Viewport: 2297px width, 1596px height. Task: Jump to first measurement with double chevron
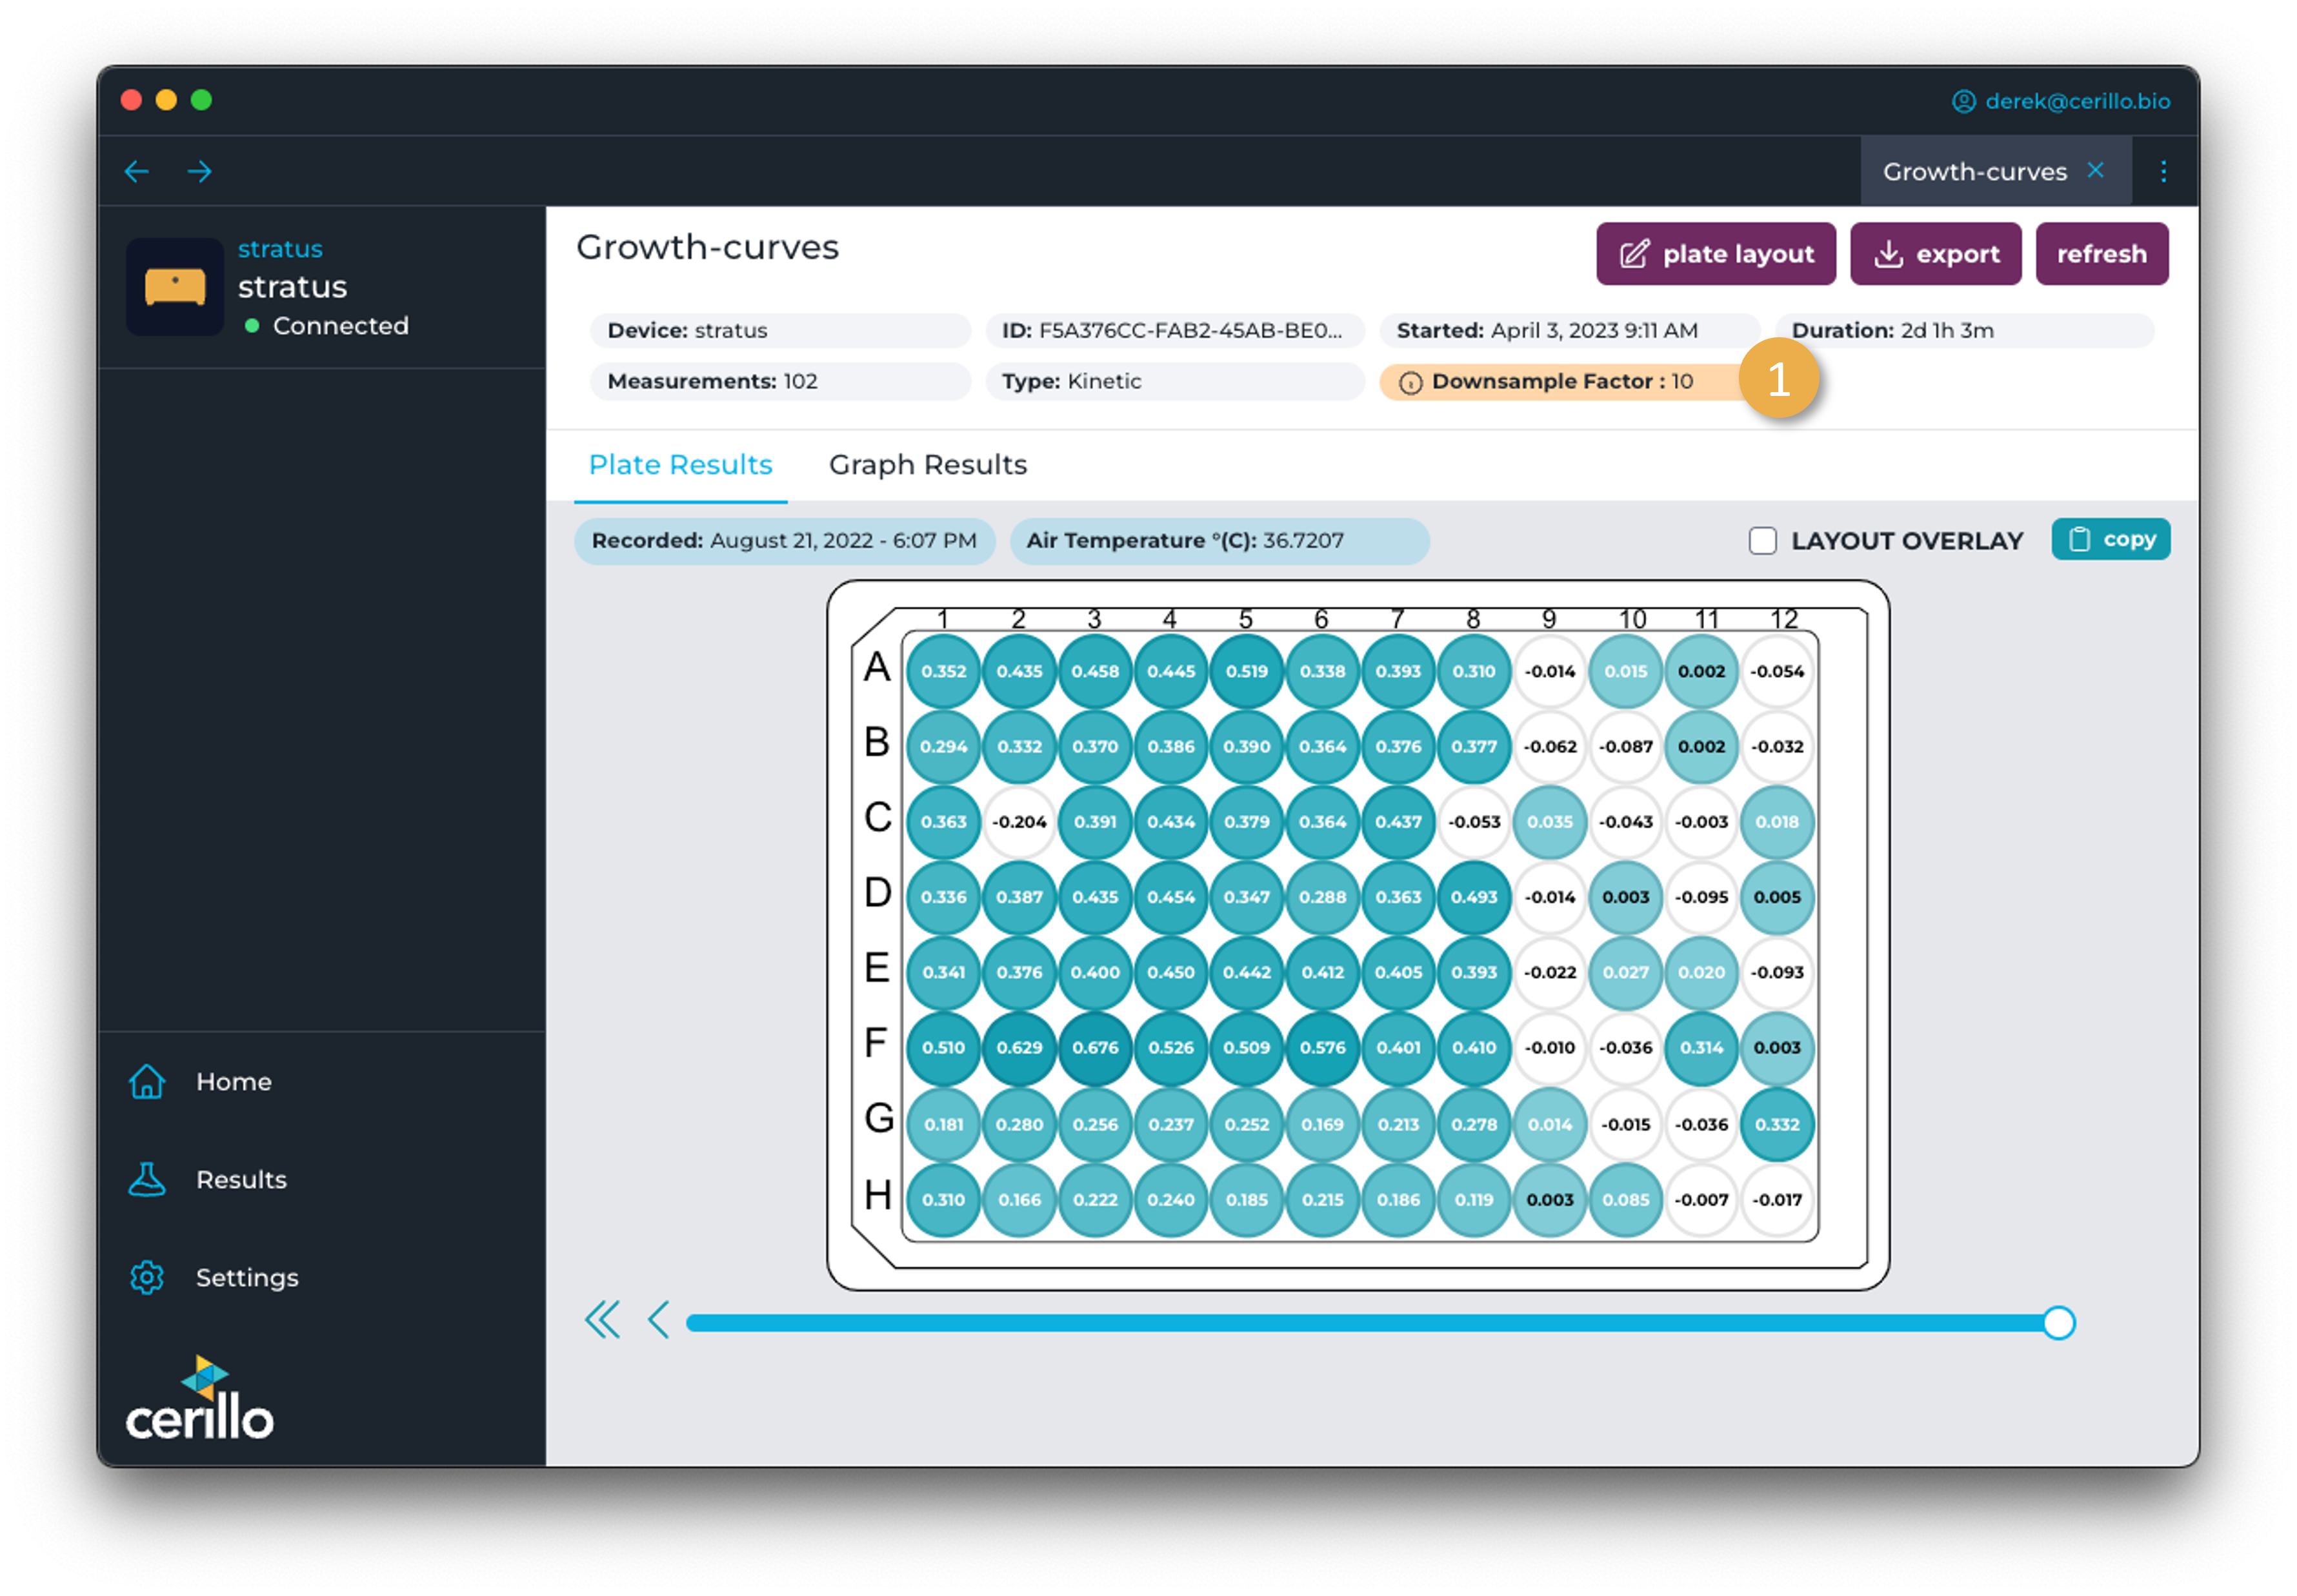click(602, 1321)
